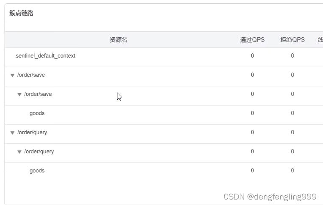This screenshot has width=323, height=205.
Task: Click the 资源名 column header
Action: 118,40
